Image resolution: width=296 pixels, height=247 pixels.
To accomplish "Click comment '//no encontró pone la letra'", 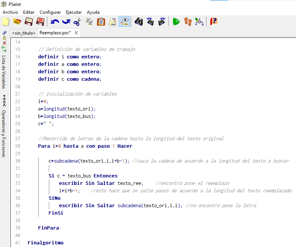I will [x=221, y=206].
